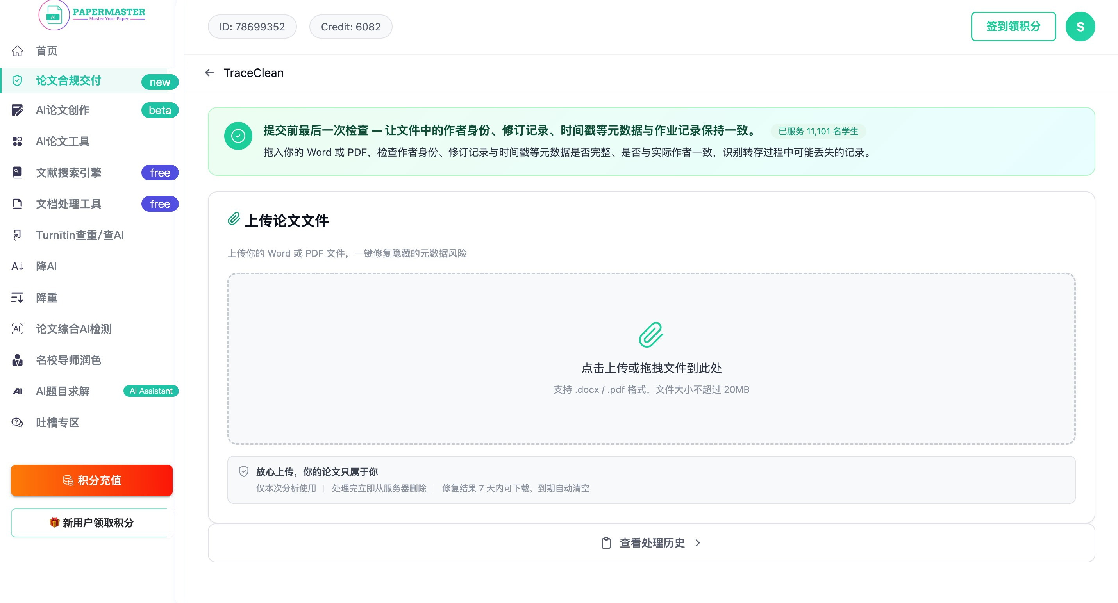Click the 新用户领取积分 button
Viewport: 1118px width, 603px height.
point(91,523)
